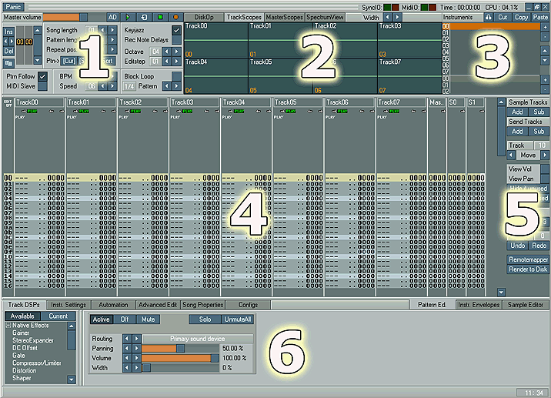Adjust the Panning slider
Viewport: 551px width, 398px height.
pos(180,349)
